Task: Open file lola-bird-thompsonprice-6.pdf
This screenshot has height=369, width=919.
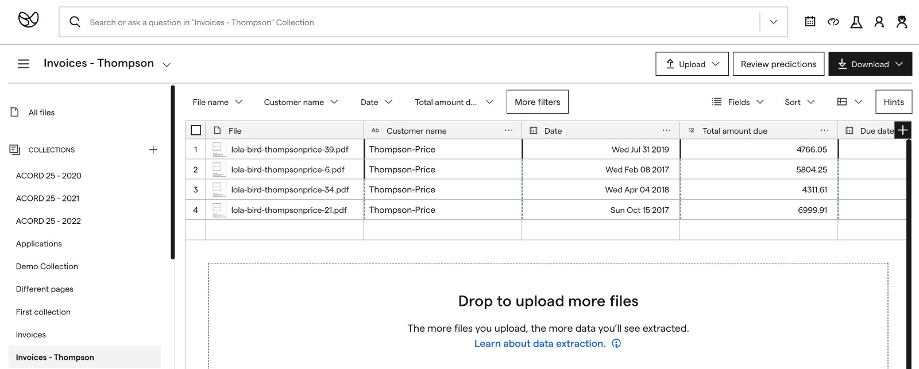Action: coord(288,169)
